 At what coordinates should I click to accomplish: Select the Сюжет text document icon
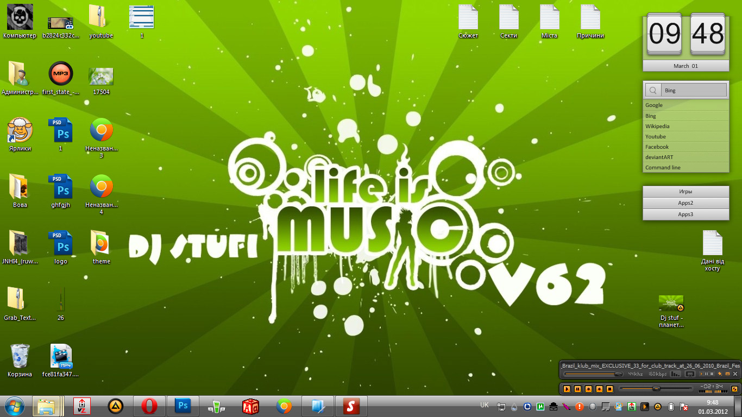[x=468, y=18]
